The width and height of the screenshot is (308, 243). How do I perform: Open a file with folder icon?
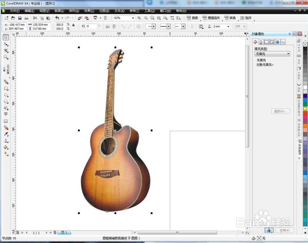click(13, 18)
